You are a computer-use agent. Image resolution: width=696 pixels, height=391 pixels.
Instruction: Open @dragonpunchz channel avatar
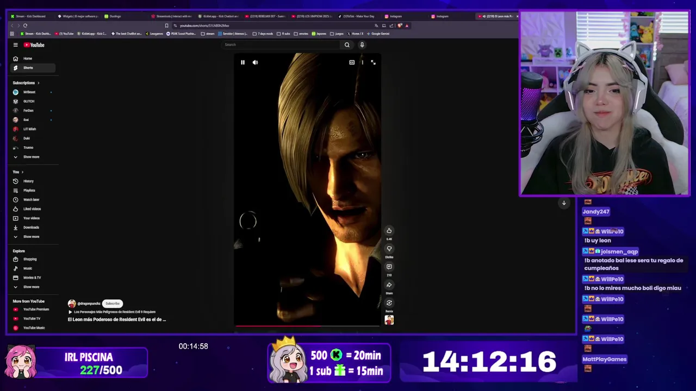(72, 304)
